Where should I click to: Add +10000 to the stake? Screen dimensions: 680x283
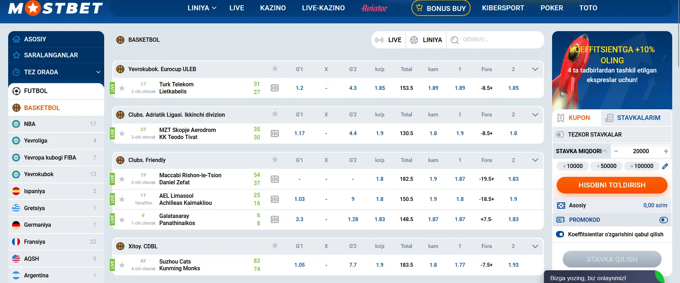pos(573,166)
